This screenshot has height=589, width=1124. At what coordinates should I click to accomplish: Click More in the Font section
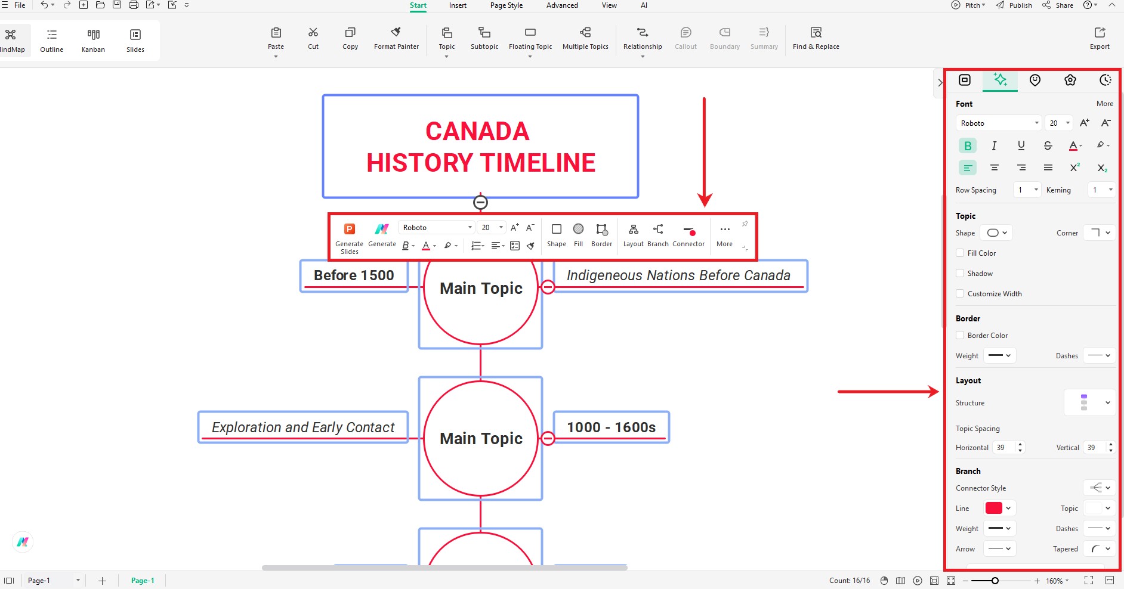click(x=1105, y=103)
